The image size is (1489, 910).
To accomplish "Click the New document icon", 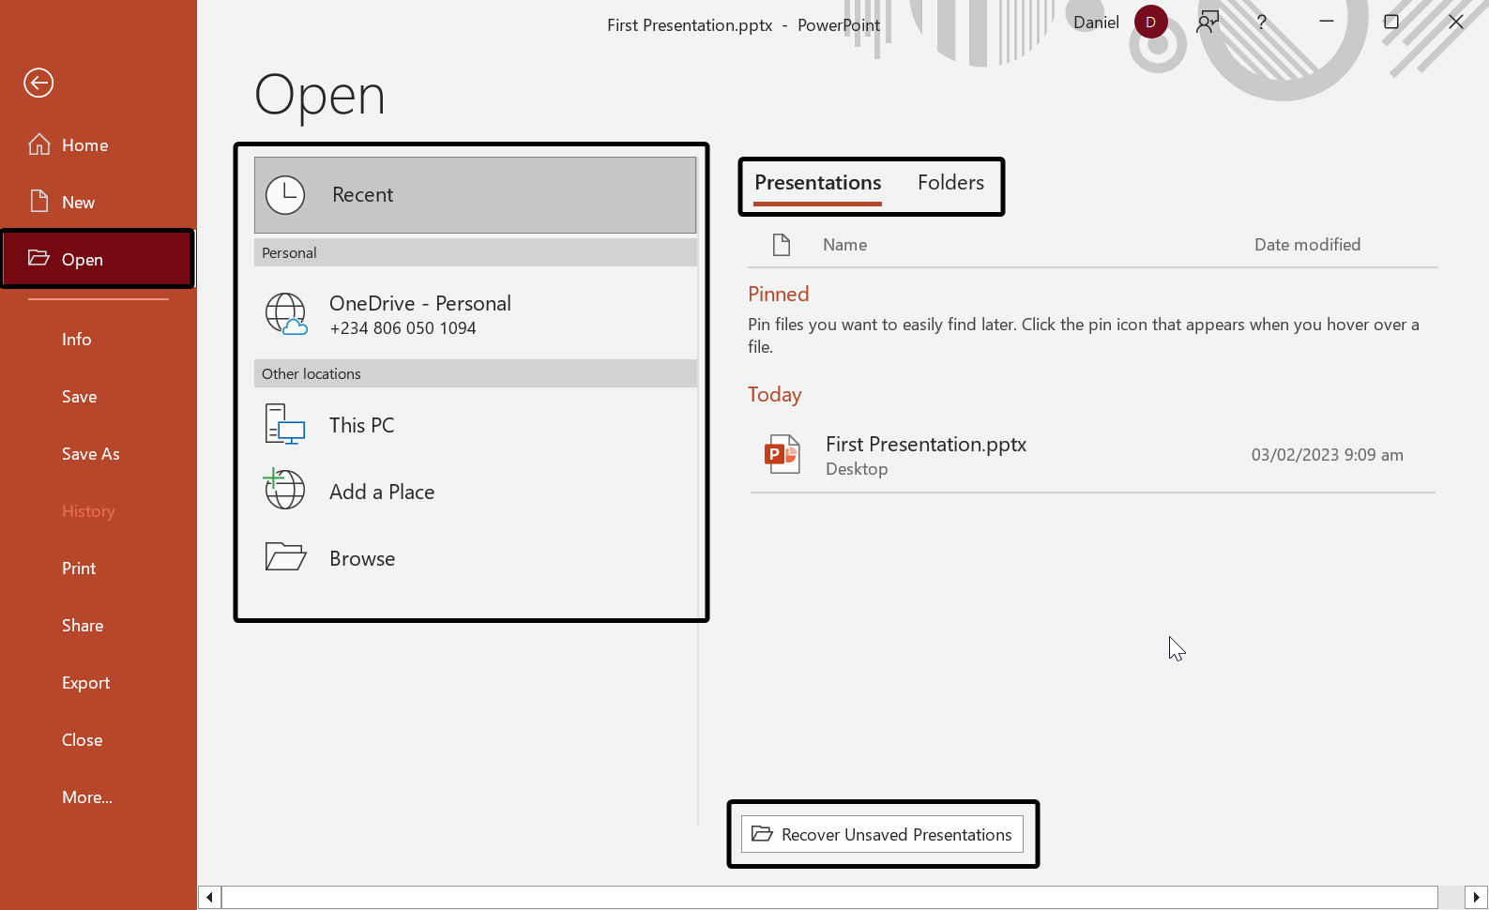I will [39, 202].
